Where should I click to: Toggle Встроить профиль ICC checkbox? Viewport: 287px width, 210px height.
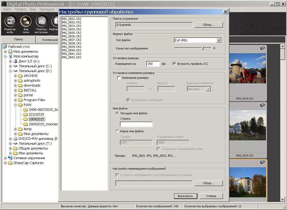(174, 64)
